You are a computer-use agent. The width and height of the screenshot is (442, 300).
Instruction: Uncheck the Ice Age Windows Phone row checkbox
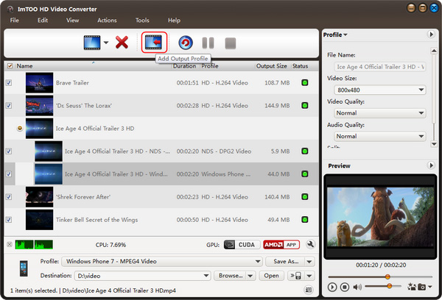[9, 174]
